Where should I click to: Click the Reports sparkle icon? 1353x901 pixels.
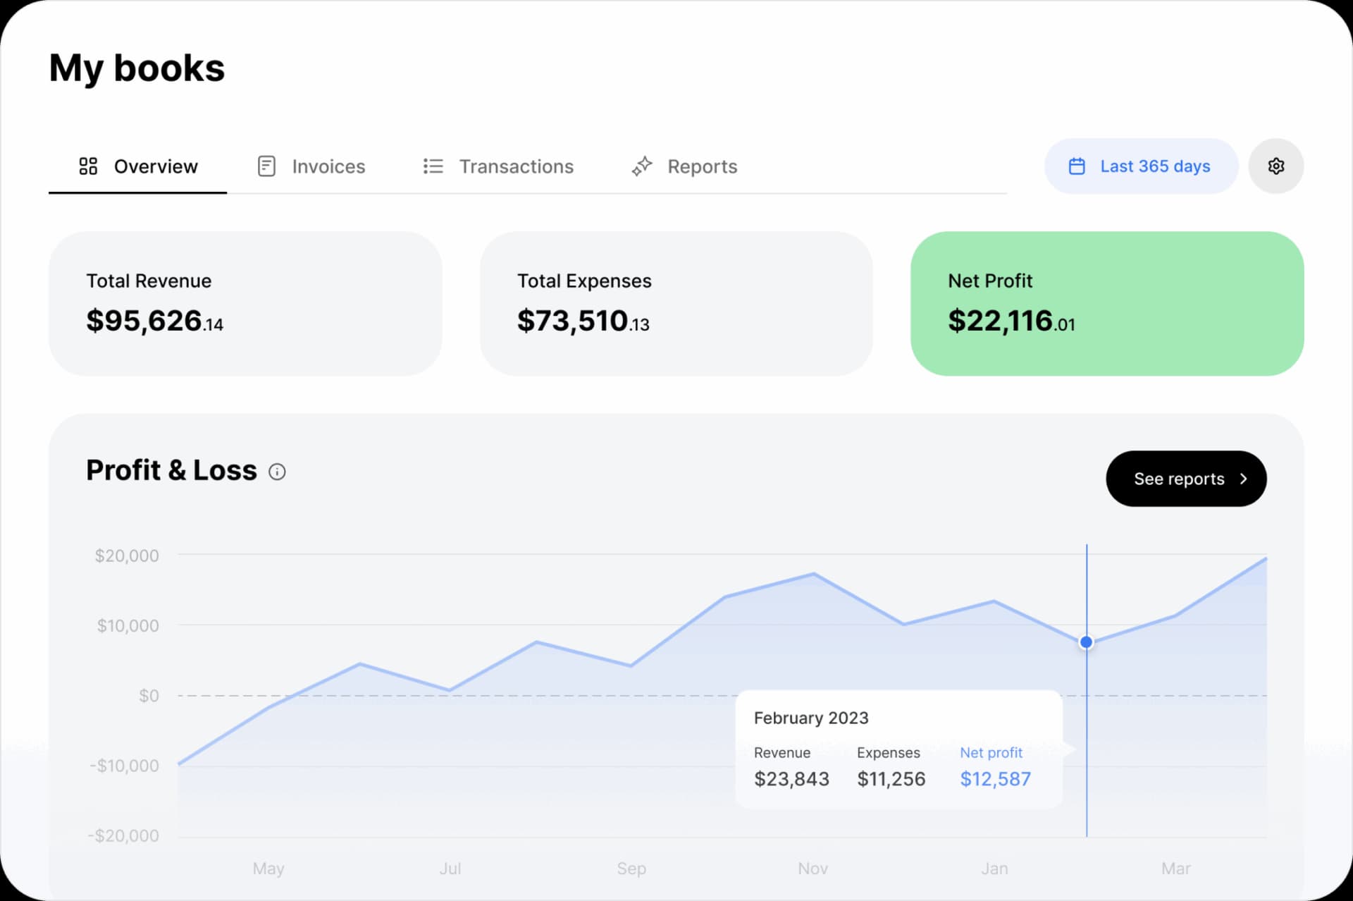[641, 166]
